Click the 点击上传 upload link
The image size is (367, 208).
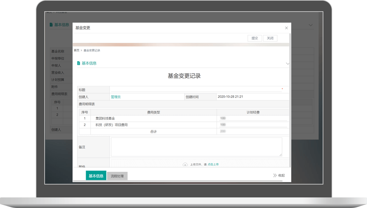[213, 164]
